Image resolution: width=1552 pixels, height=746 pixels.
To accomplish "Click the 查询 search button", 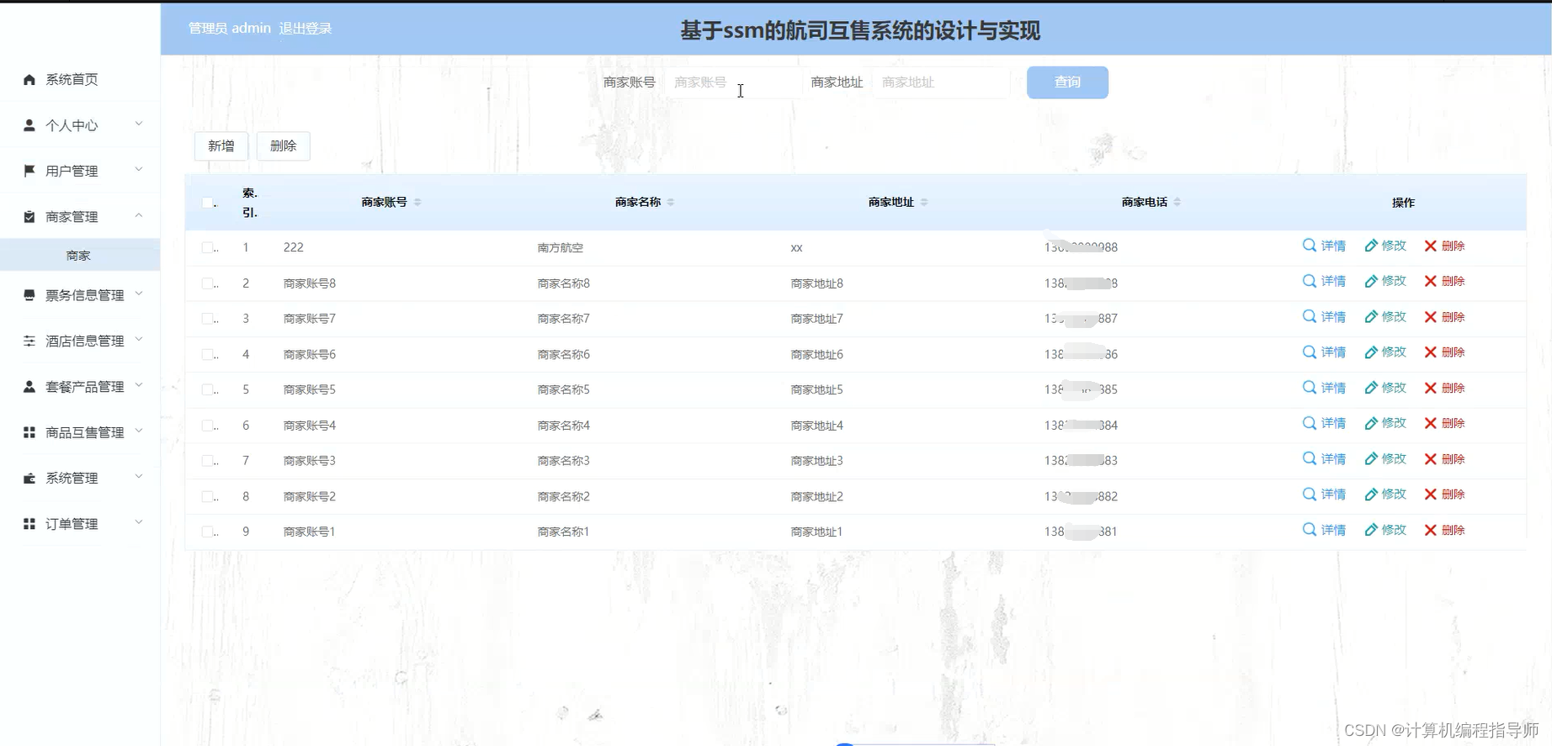I will click(1067, 82).
